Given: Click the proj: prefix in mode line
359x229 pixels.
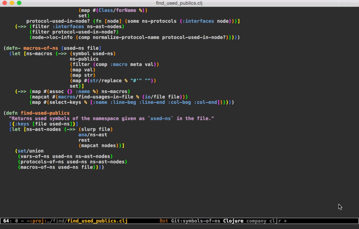Looking at the screenshot, I should (36, 221).
